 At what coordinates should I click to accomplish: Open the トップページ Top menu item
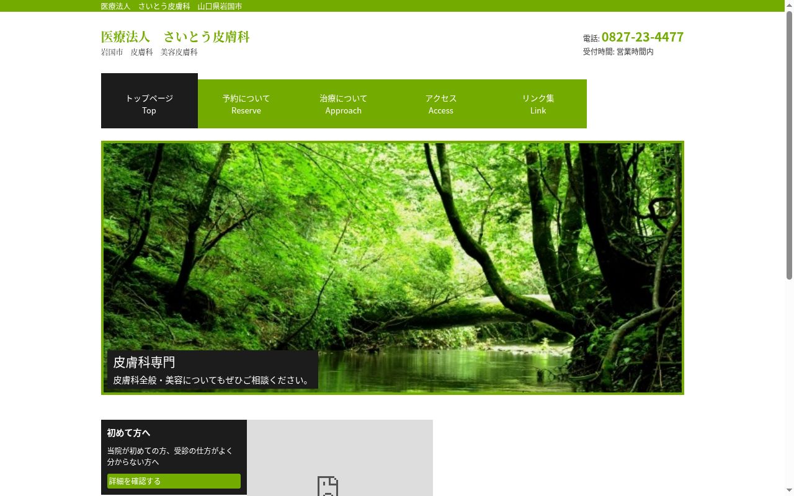tap(149, 101)
